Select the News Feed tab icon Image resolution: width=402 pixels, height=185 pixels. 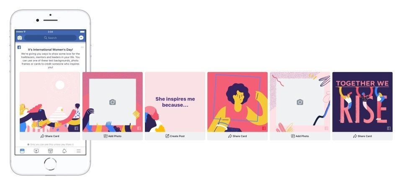[x=22, y=151]
